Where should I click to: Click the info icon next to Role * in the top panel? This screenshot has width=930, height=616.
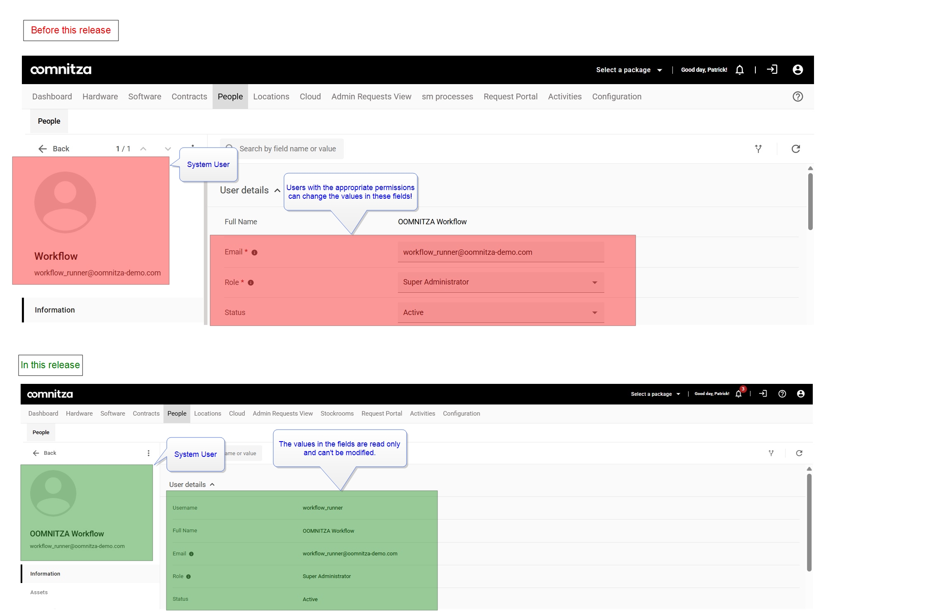(x=251, y=282)
